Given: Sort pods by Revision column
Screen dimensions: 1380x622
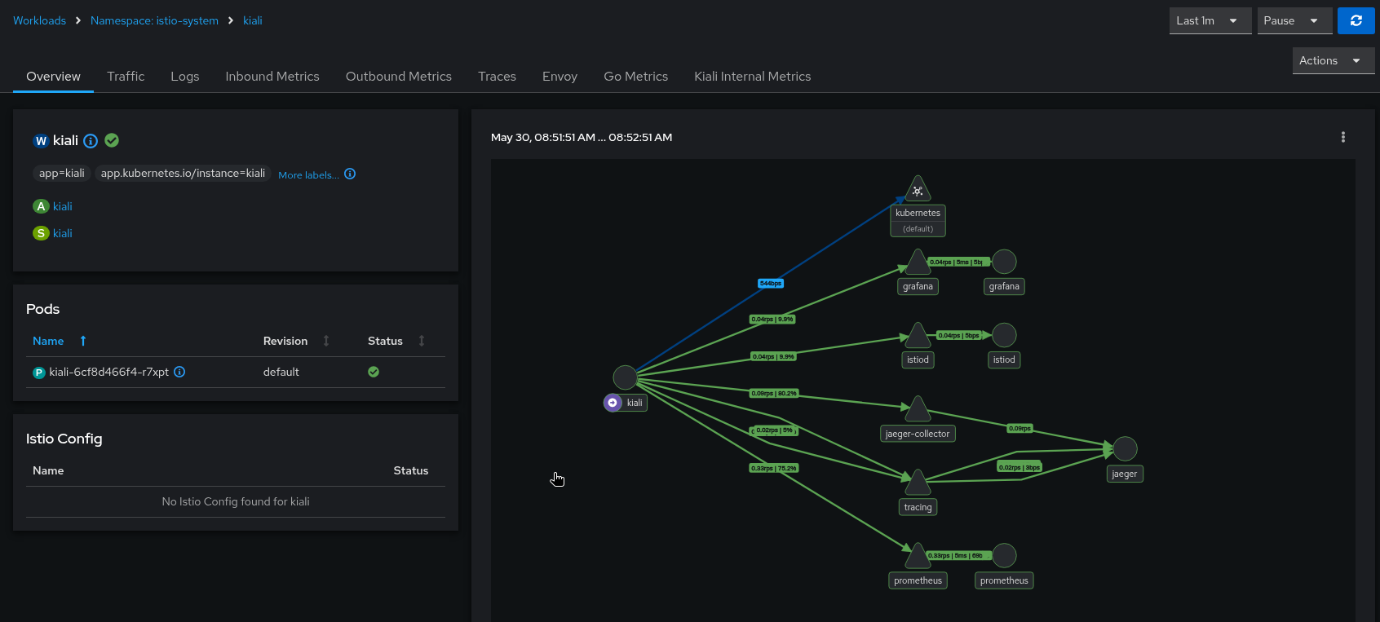Looking at the screenshot, I should coord(285,341).
